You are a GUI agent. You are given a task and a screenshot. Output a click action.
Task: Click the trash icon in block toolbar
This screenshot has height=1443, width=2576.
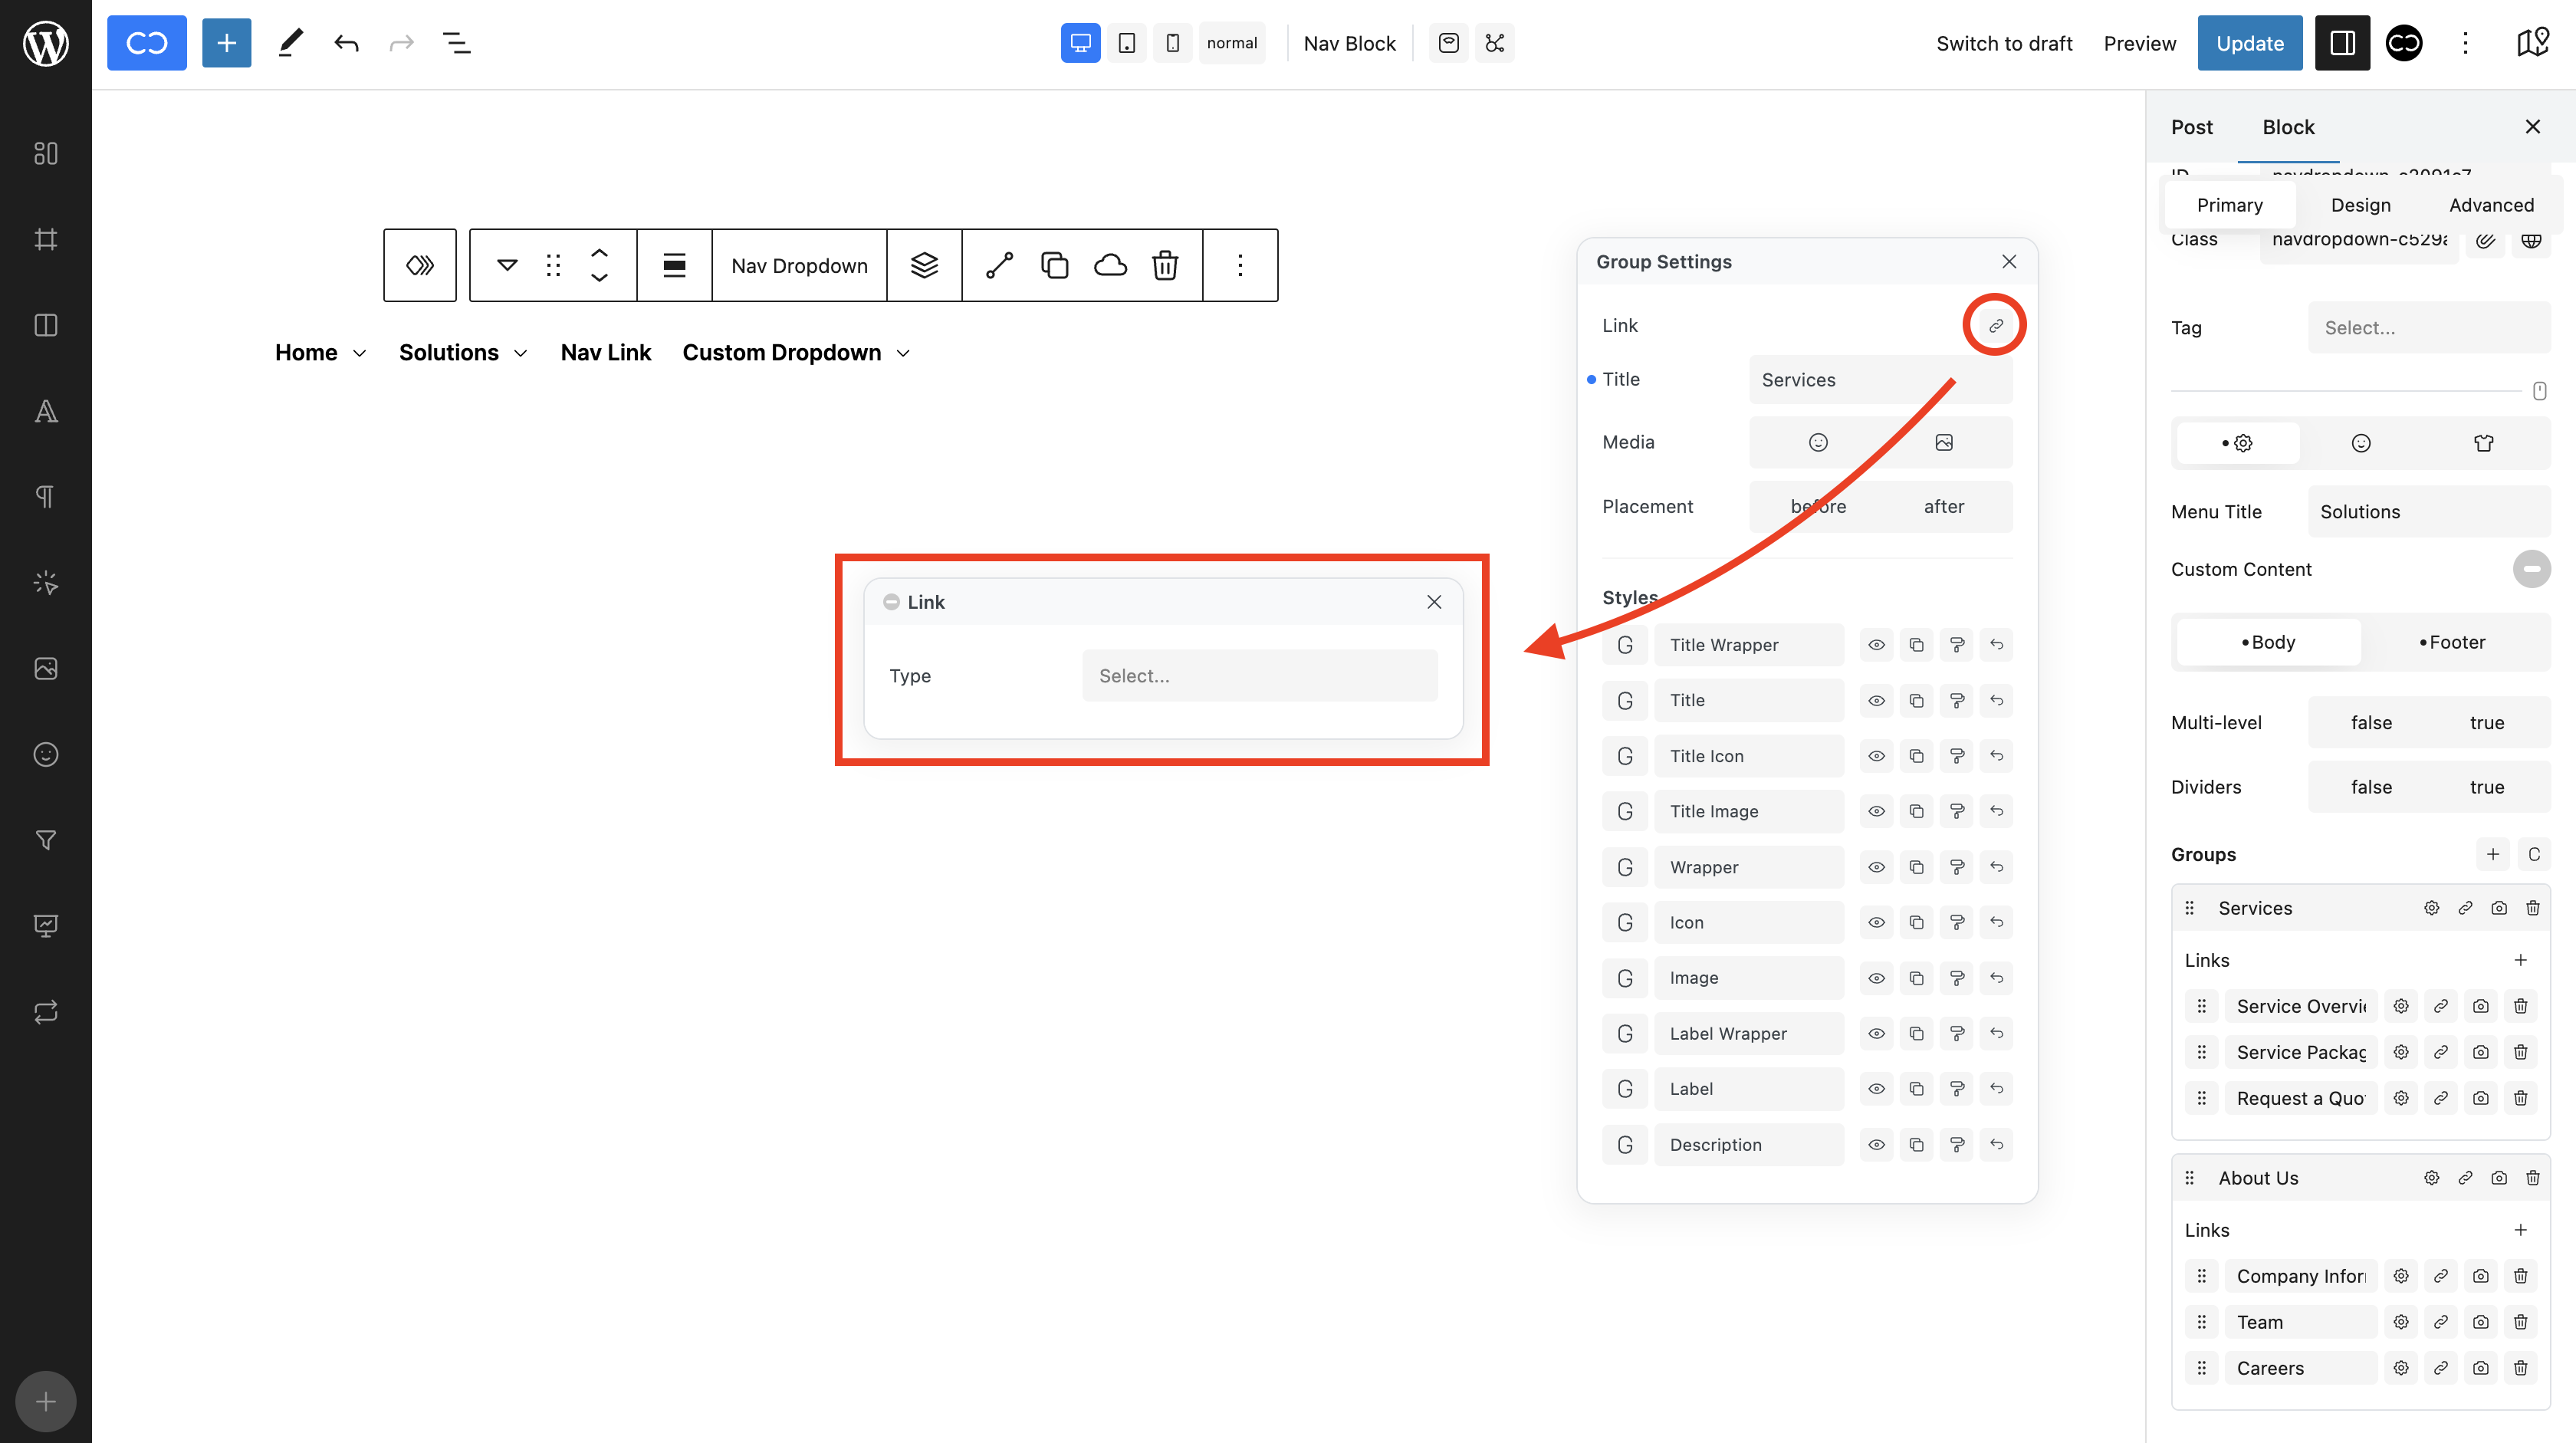1165,265
